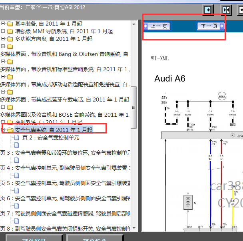Expand the 多功能方向盘 tree node
This screenshot has height=241, width=243.
[x=3, y=39]
